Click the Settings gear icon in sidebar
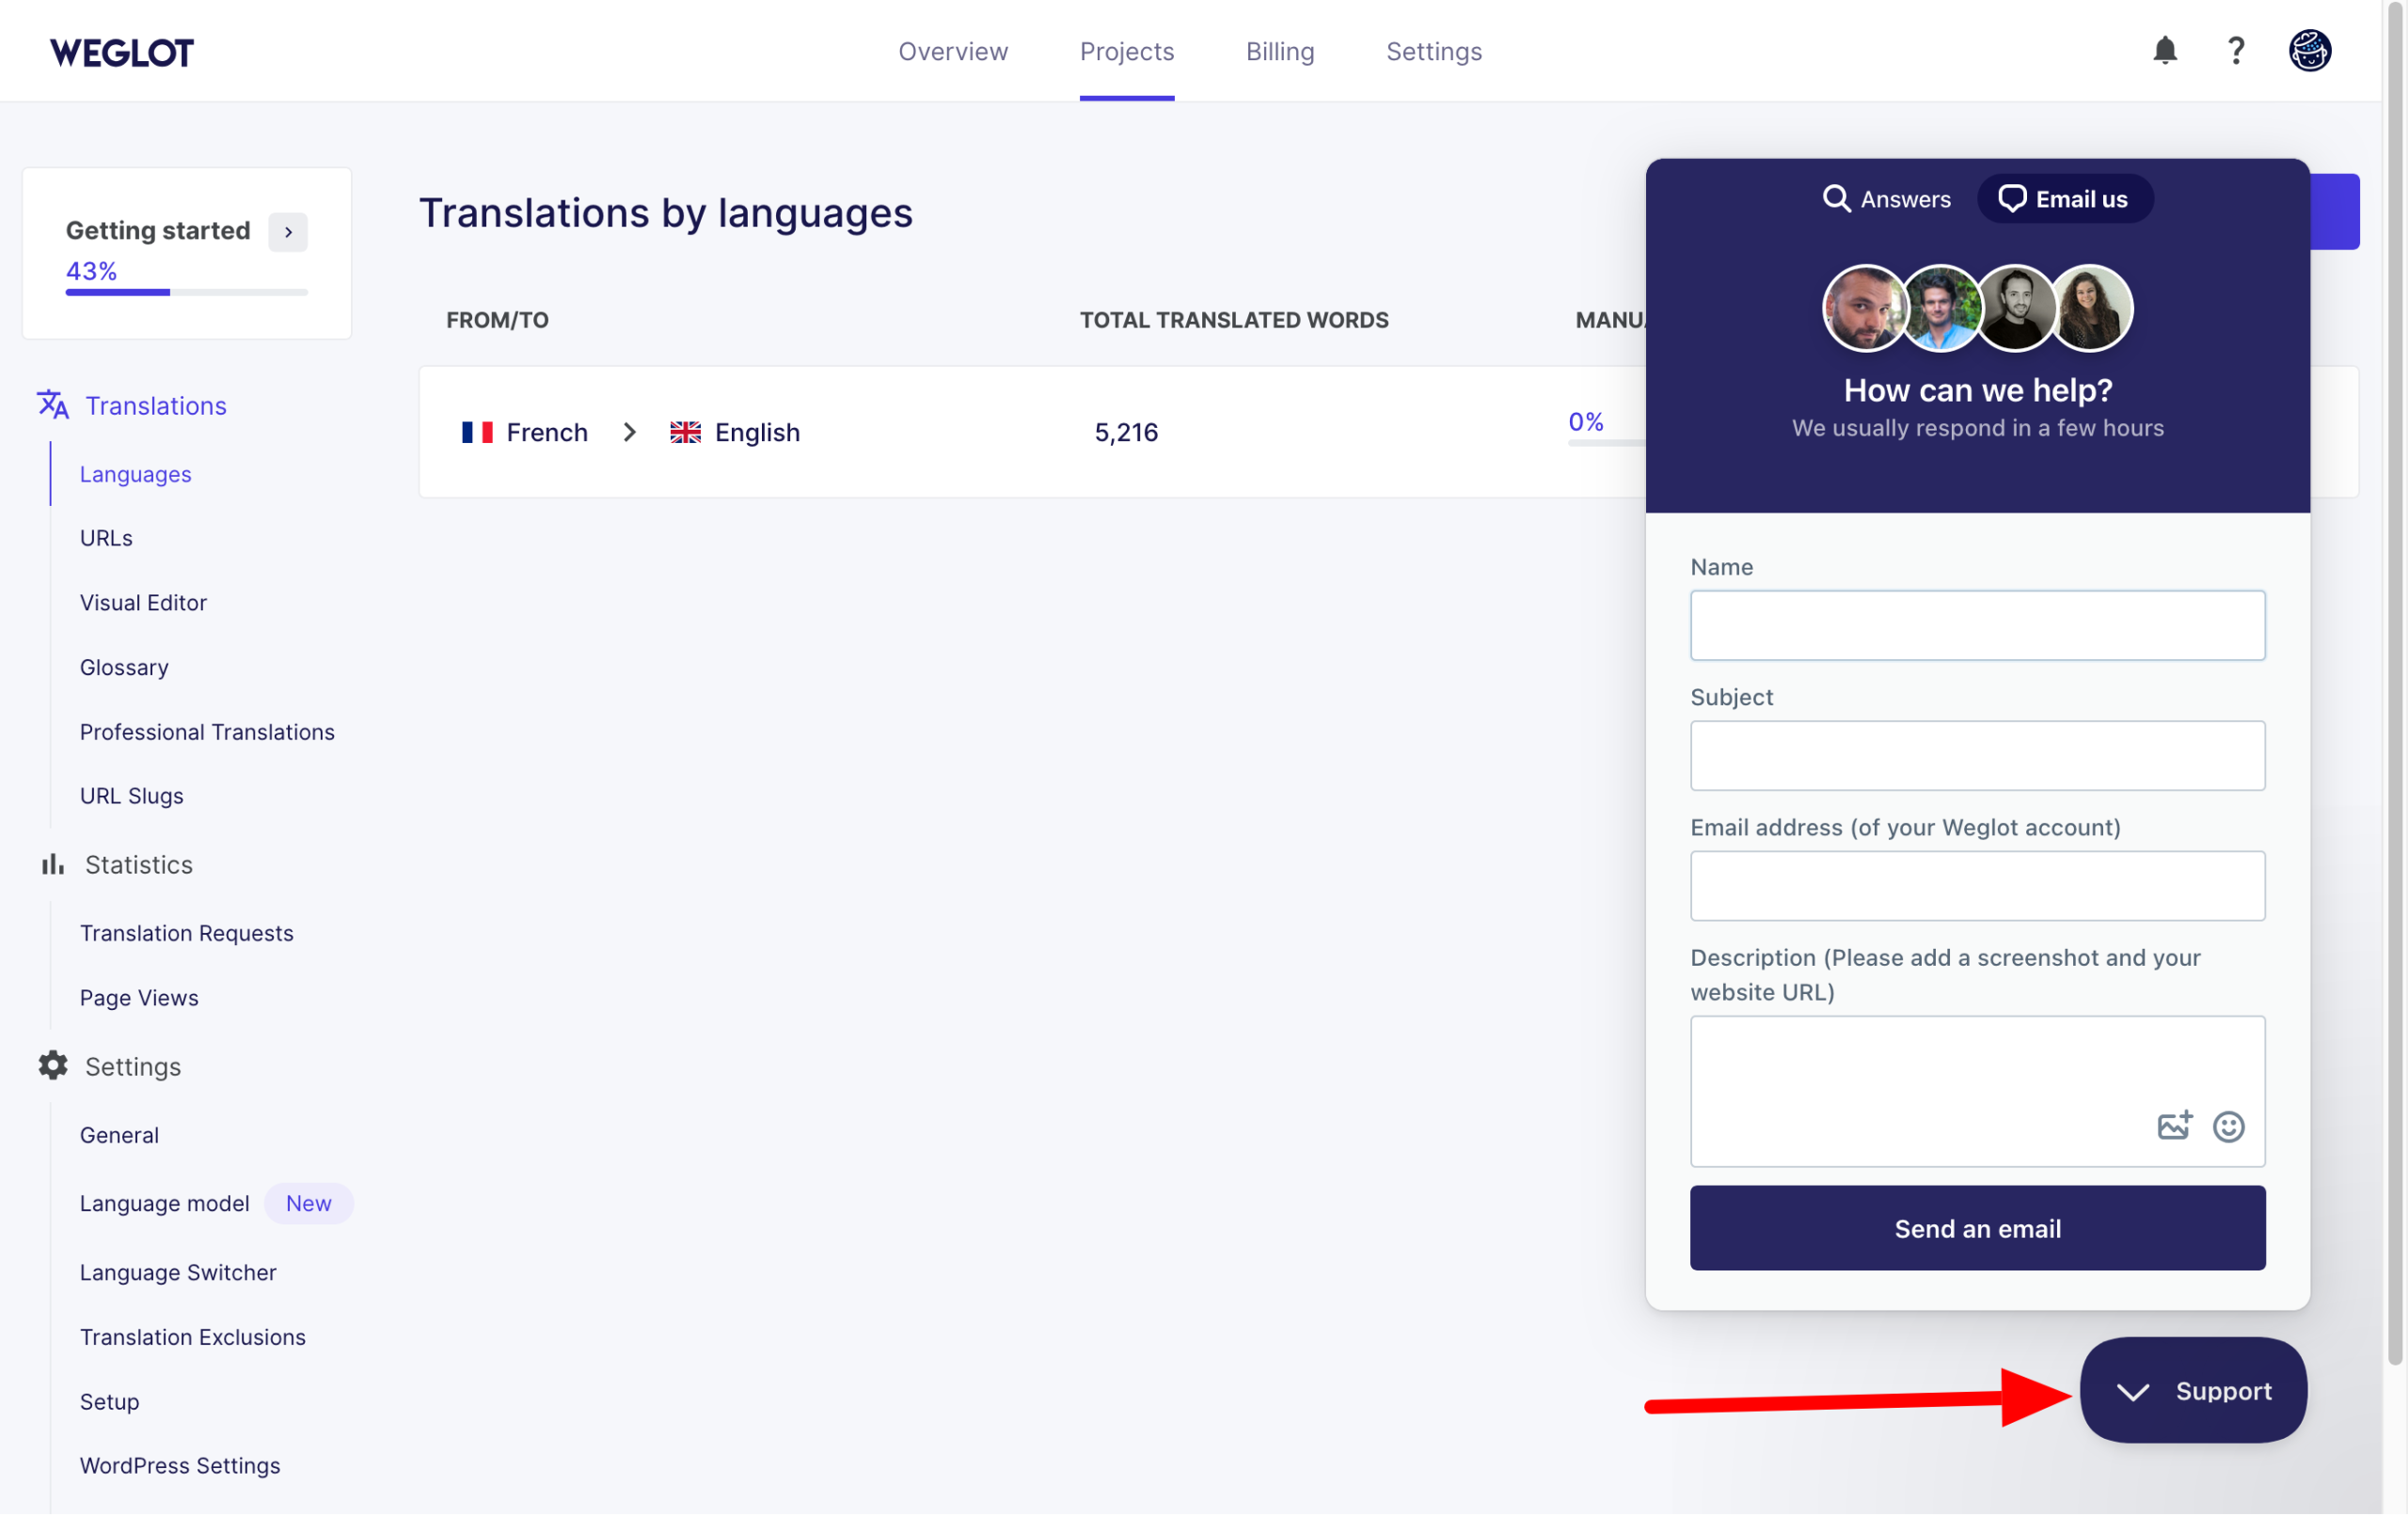Screen dimensions: 2408x1515 (x=52, y=1065)
